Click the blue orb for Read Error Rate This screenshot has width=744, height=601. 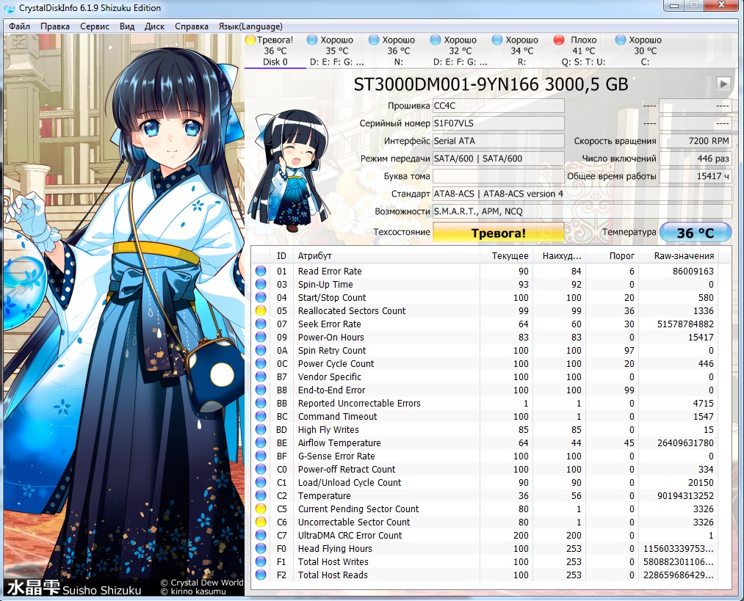[261, 271]
